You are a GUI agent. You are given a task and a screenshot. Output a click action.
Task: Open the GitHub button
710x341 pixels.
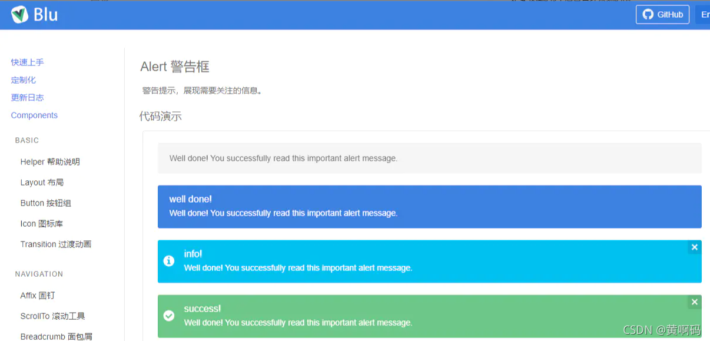tap(662, 14)
